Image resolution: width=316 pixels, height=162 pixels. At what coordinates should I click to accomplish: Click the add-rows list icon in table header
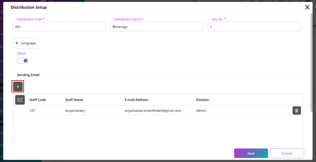(x=20, y=100)
